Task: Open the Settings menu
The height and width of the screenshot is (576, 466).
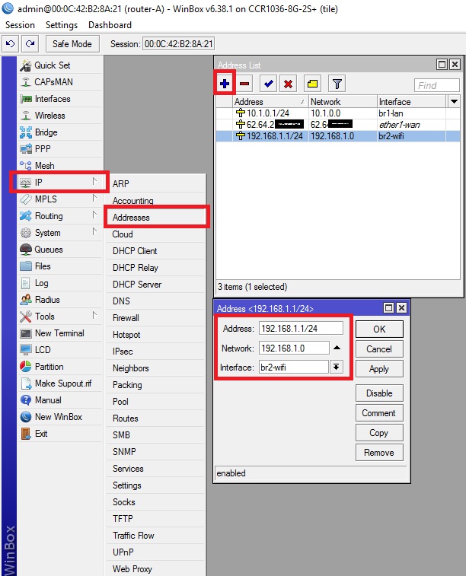Action: click(x=62, y=25)
